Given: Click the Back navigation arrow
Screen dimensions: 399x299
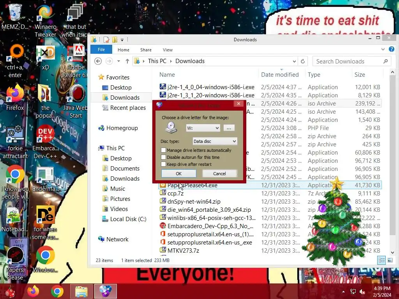Looking at the screenshot, I should [x=98, y=61].
